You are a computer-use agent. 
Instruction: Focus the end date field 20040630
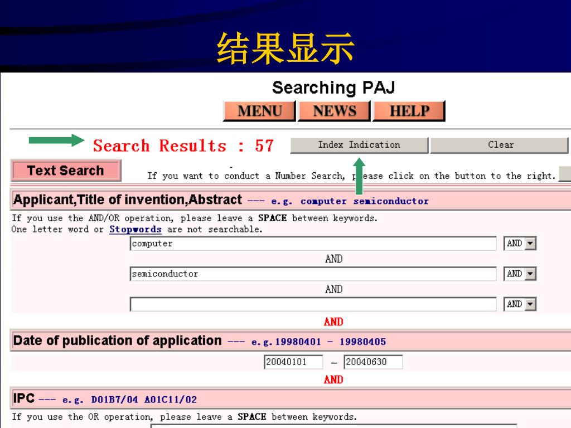point(373,362)
